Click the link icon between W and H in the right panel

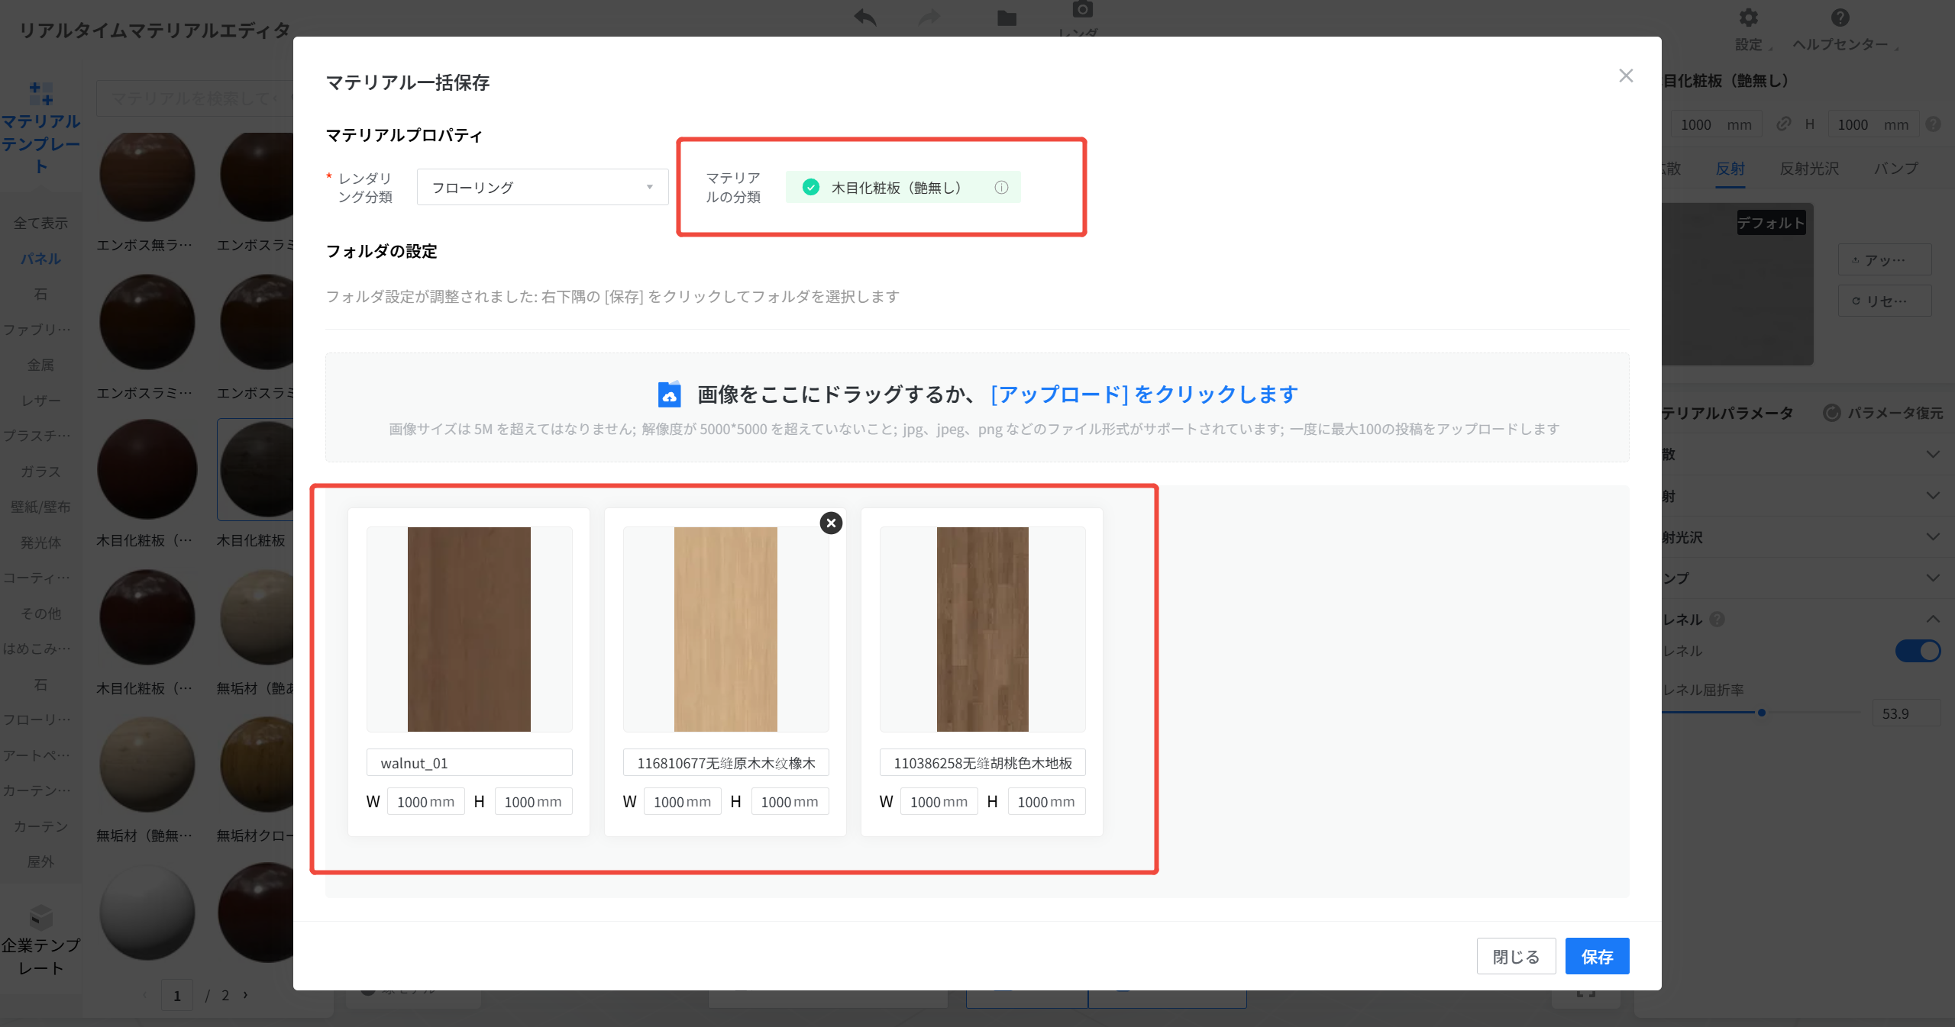tap(1783, 124)
